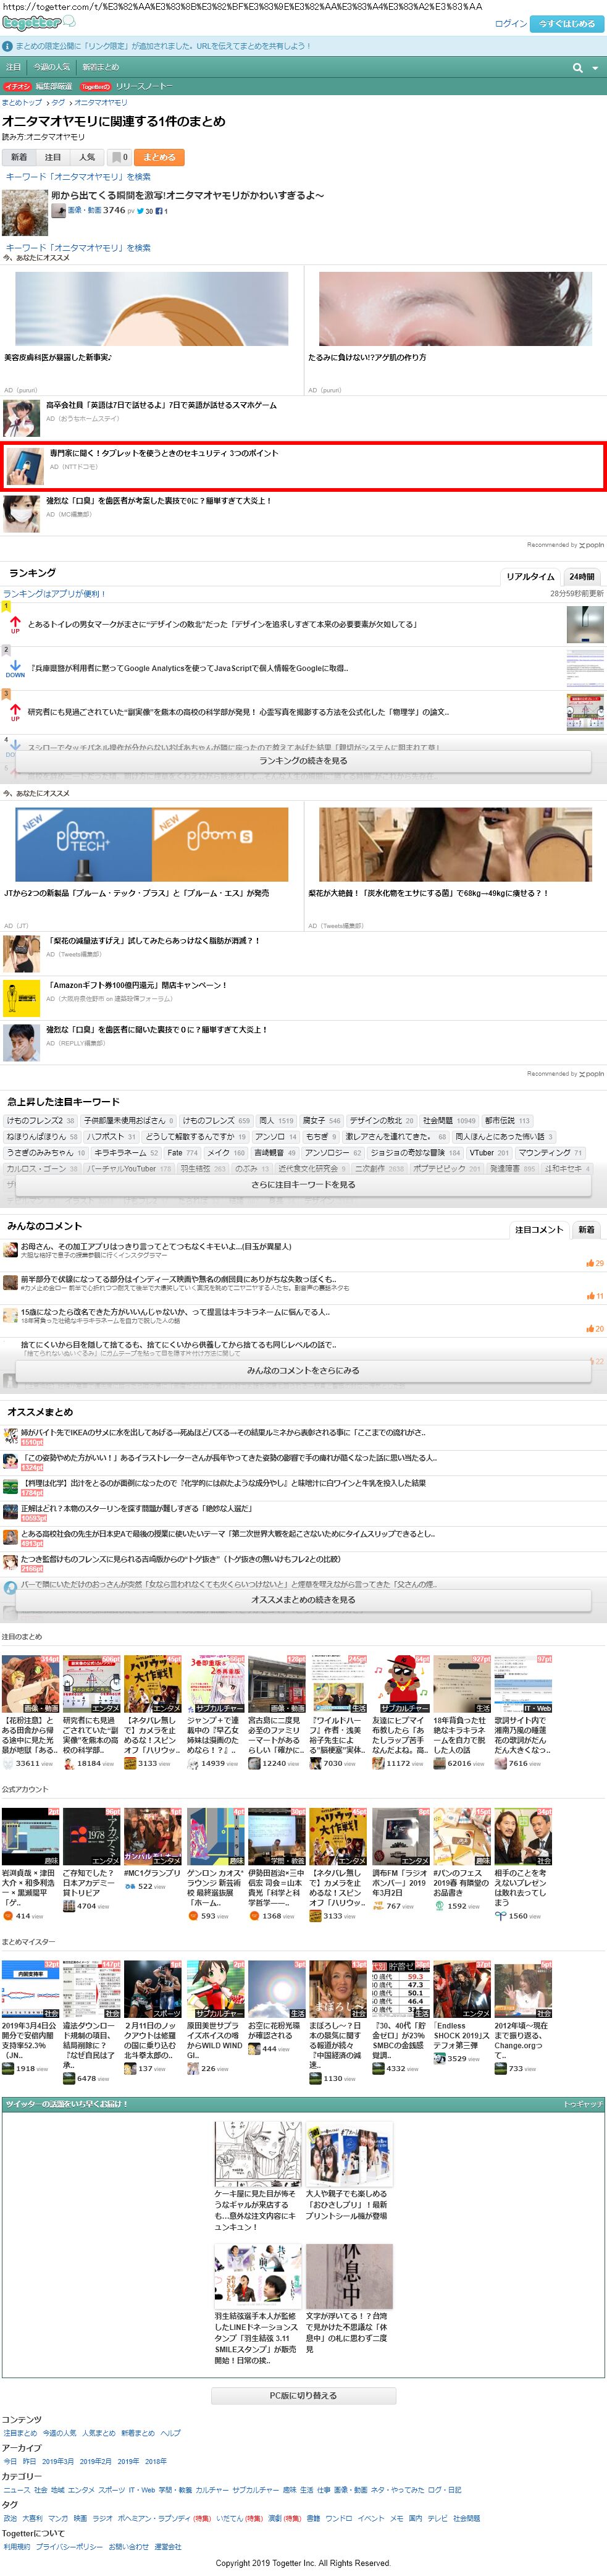
Task: Expand the dropdown arrow beside the search icon
Action: (x=595, y=68)
